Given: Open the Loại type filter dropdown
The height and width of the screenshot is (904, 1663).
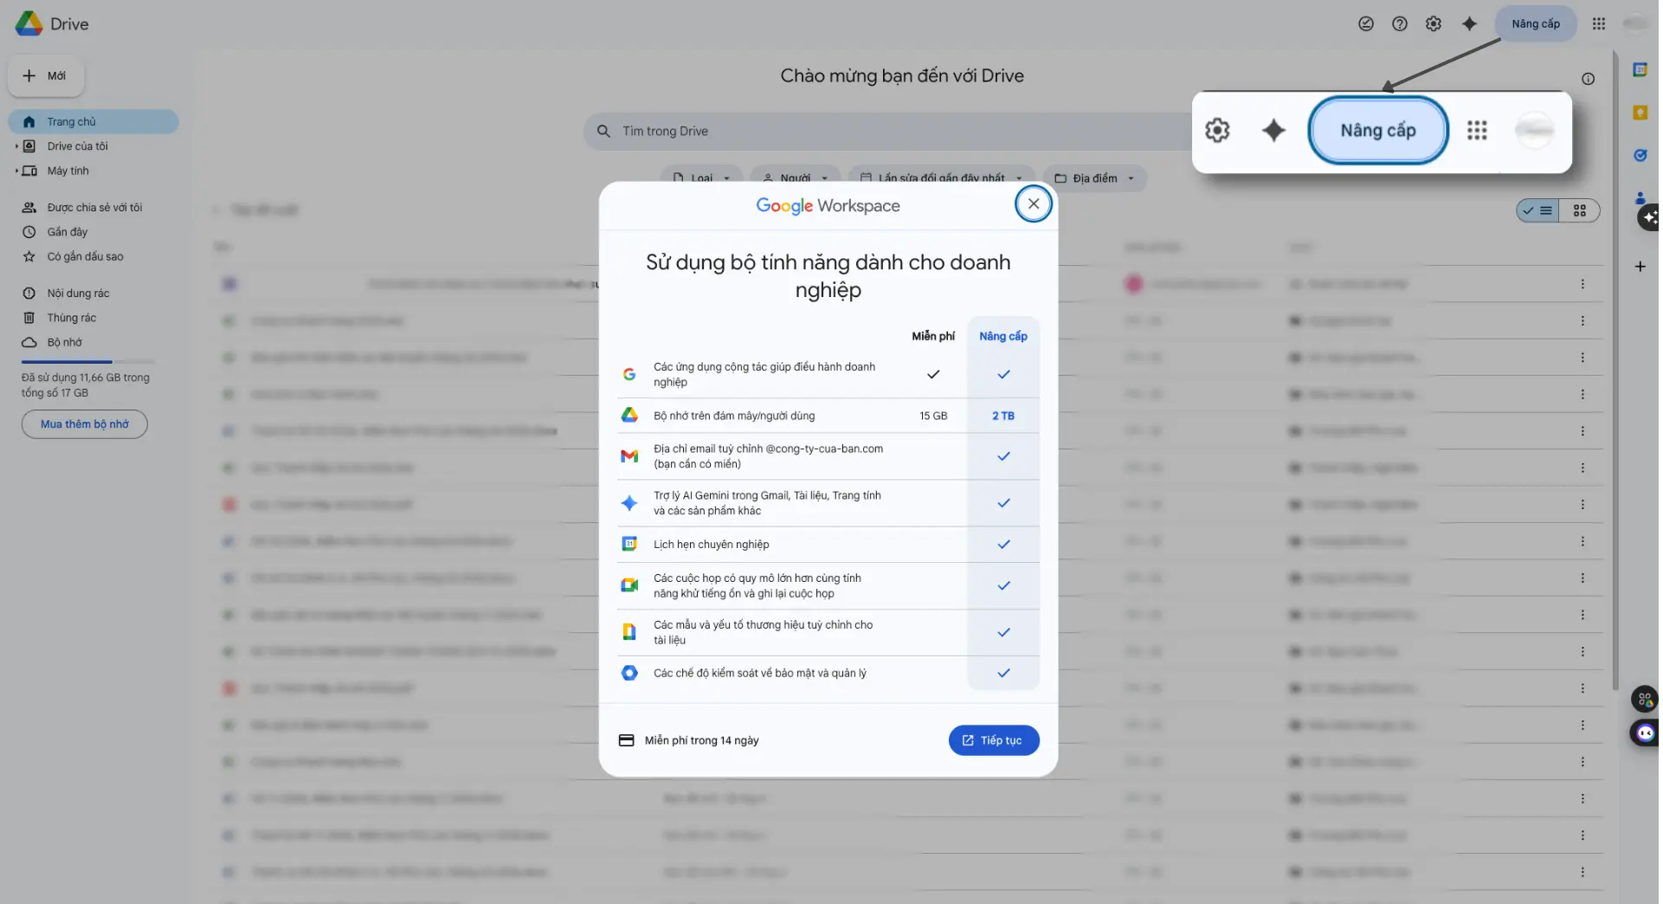Looking at the screenshot, I should tap(702, 178).
